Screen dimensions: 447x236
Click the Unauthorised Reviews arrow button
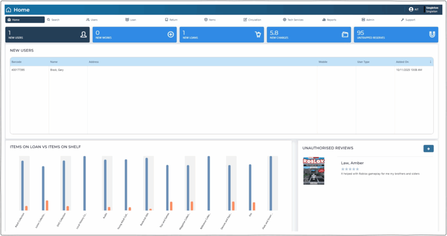(428, 149)
